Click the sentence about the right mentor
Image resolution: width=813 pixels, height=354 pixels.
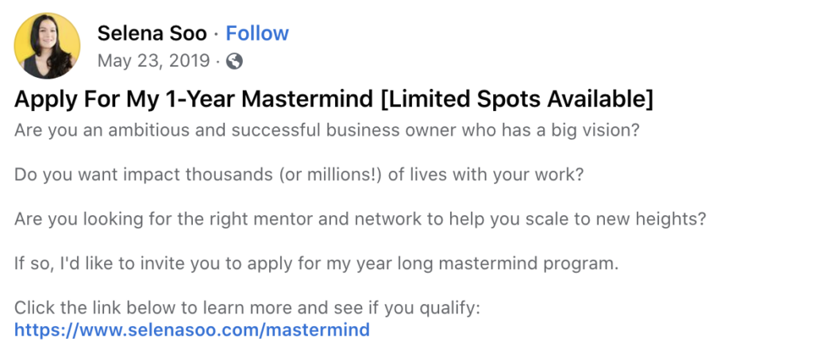point(360,219)
